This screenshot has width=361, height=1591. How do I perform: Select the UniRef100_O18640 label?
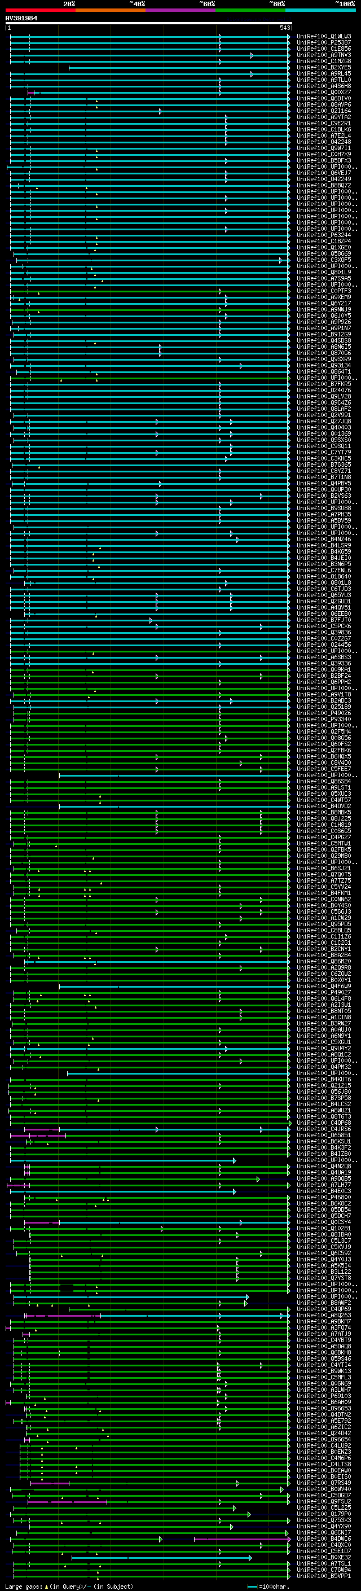point(323,576)
